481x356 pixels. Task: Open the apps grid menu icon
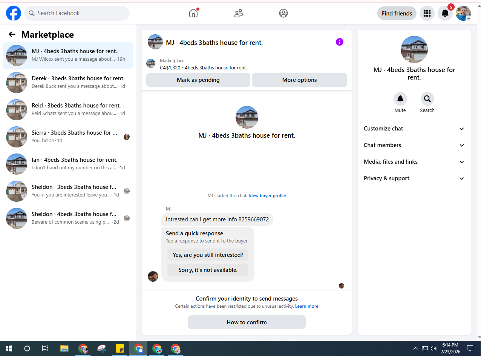point(427,13)
